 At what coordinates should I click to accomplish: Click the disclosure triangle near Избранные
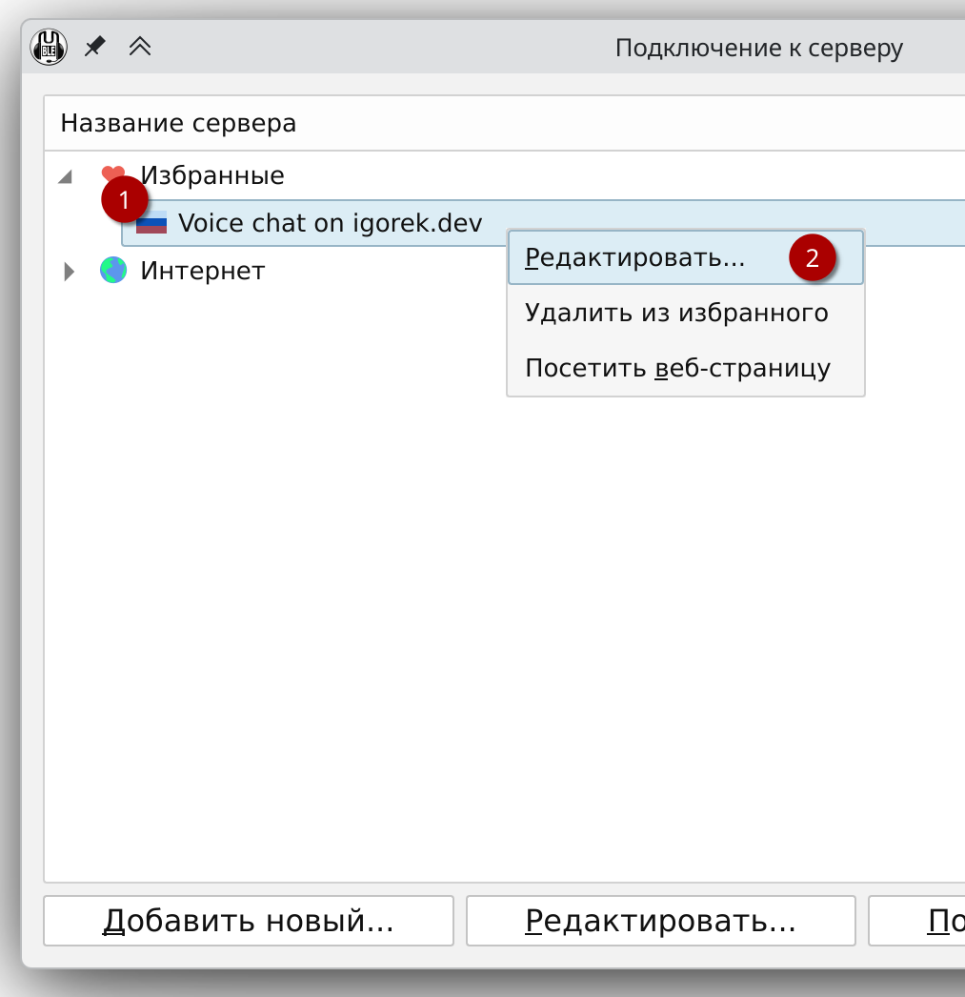68,174
